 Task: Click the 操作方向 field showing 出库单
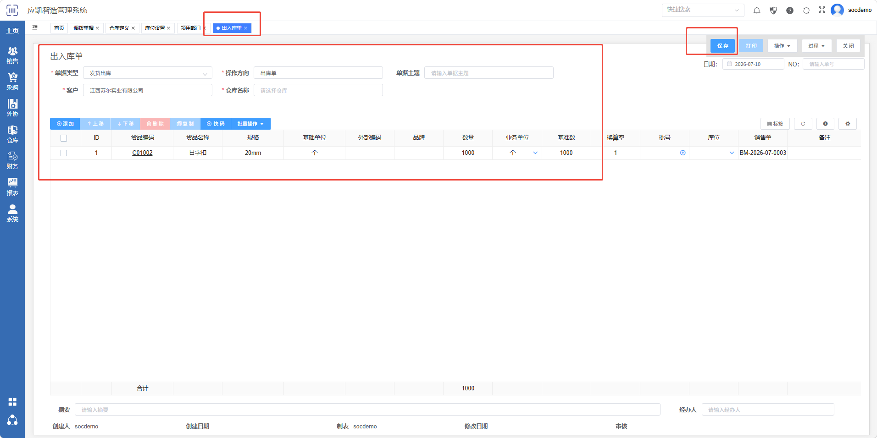(318, 73)
